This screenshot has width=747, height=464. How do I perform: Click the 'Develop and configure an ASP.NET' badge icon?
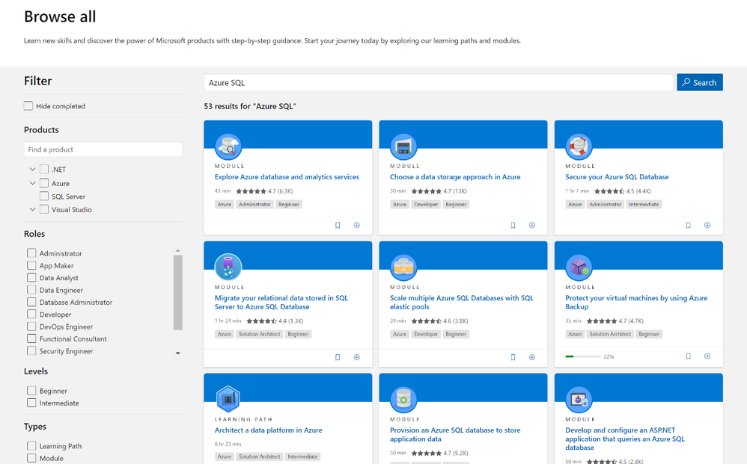pyautogui.click(x=579, y=399)
